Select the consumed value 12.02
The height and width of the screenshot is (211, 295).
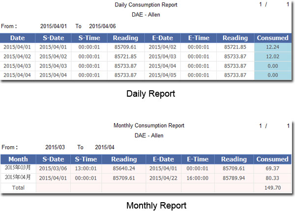(x=272, y=56)
